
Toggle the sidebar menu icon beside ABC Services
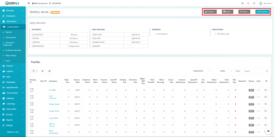(29, 3)
